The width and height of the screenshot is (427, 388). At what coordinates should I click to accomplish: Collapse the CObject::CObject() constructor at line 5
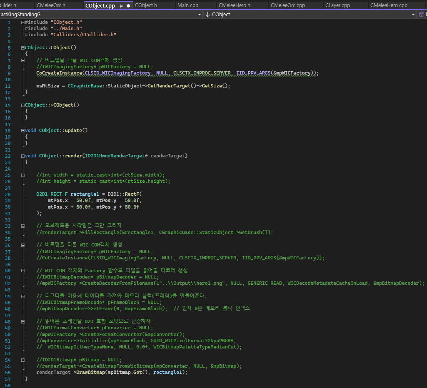click(x=23, y=47)
